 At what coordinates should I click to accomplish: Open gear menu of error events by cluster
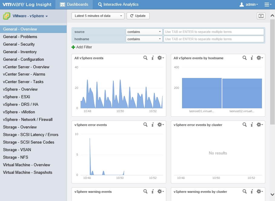click(x=260, y=125)
